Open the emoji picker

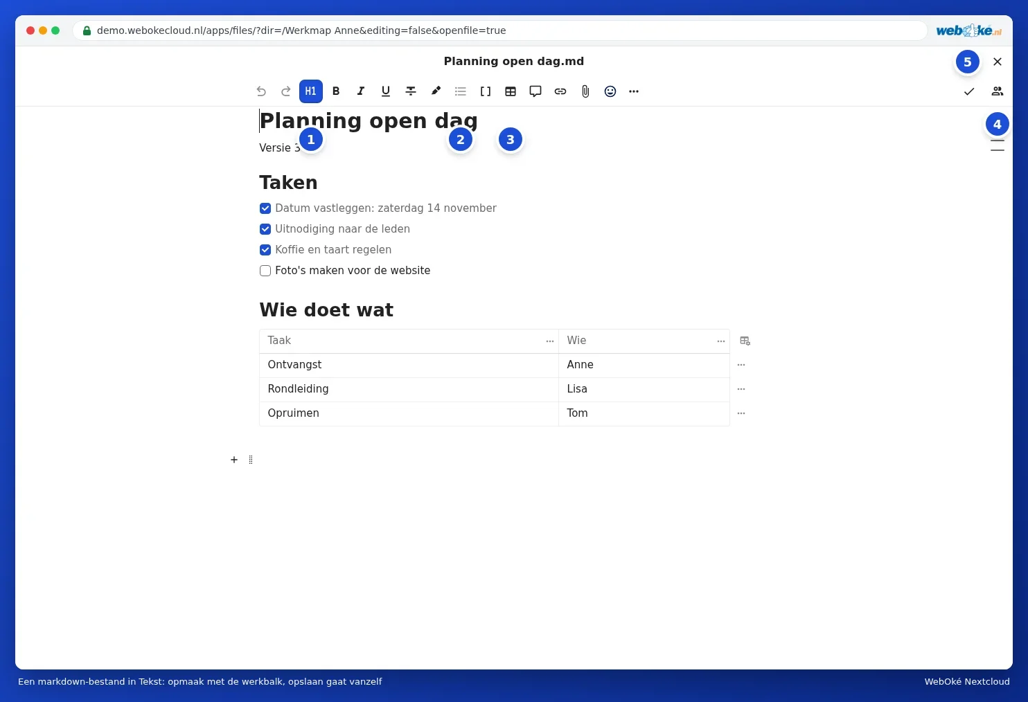point(610,91)
